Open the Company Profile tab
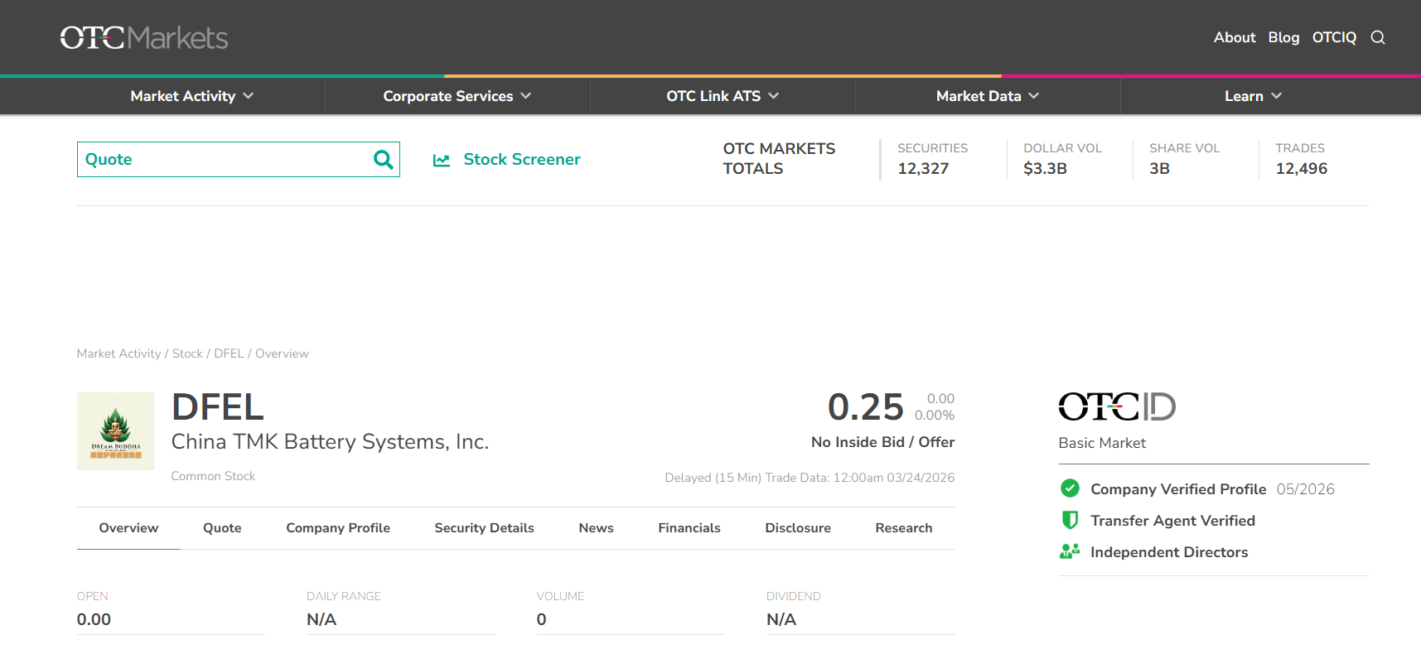The image size is (1421, 654). coord(338,528)
